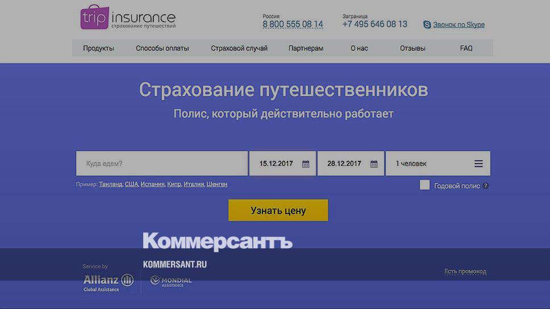Image resolution: width=550 pixels, height=309 pixels.
Task: Click the question mark help icon
Action: 486,186
